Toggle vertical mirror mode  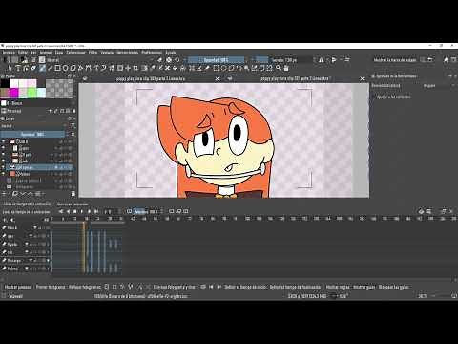click(x=334, y=60)
